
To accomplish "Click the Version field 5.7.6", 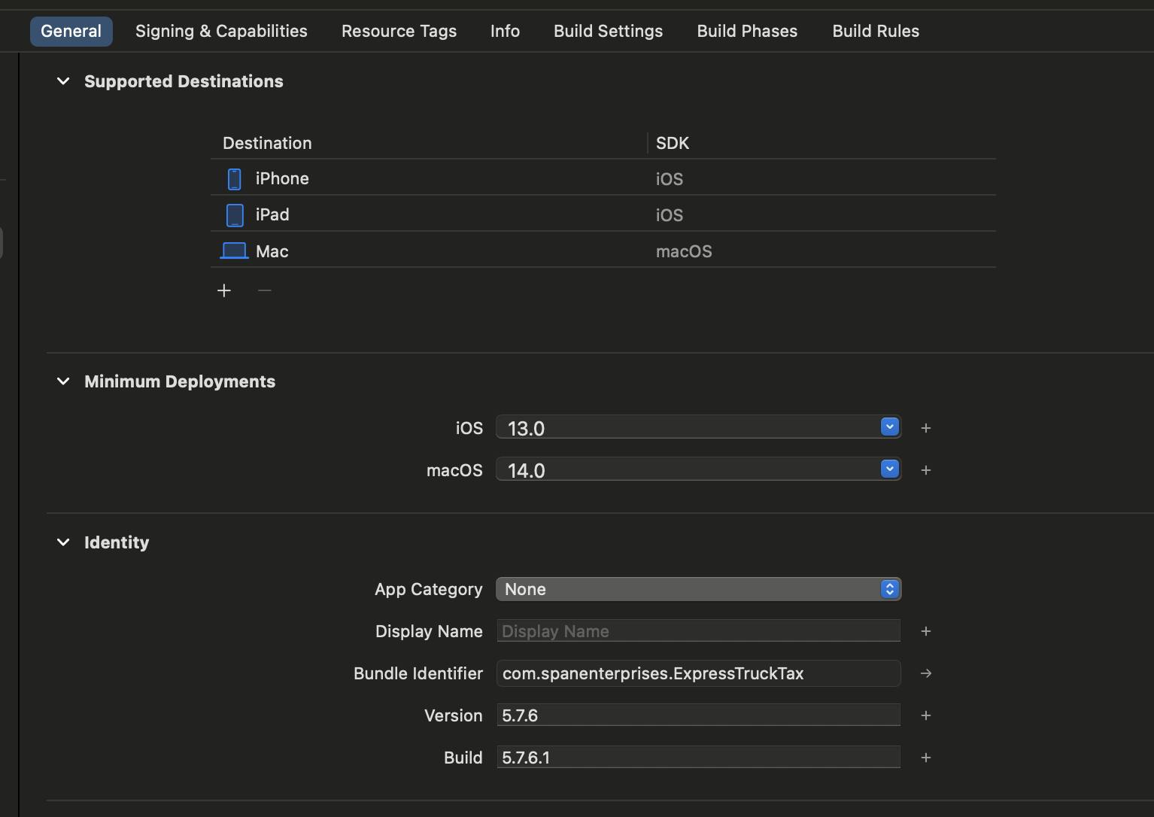I will click(x=698, y=715).
